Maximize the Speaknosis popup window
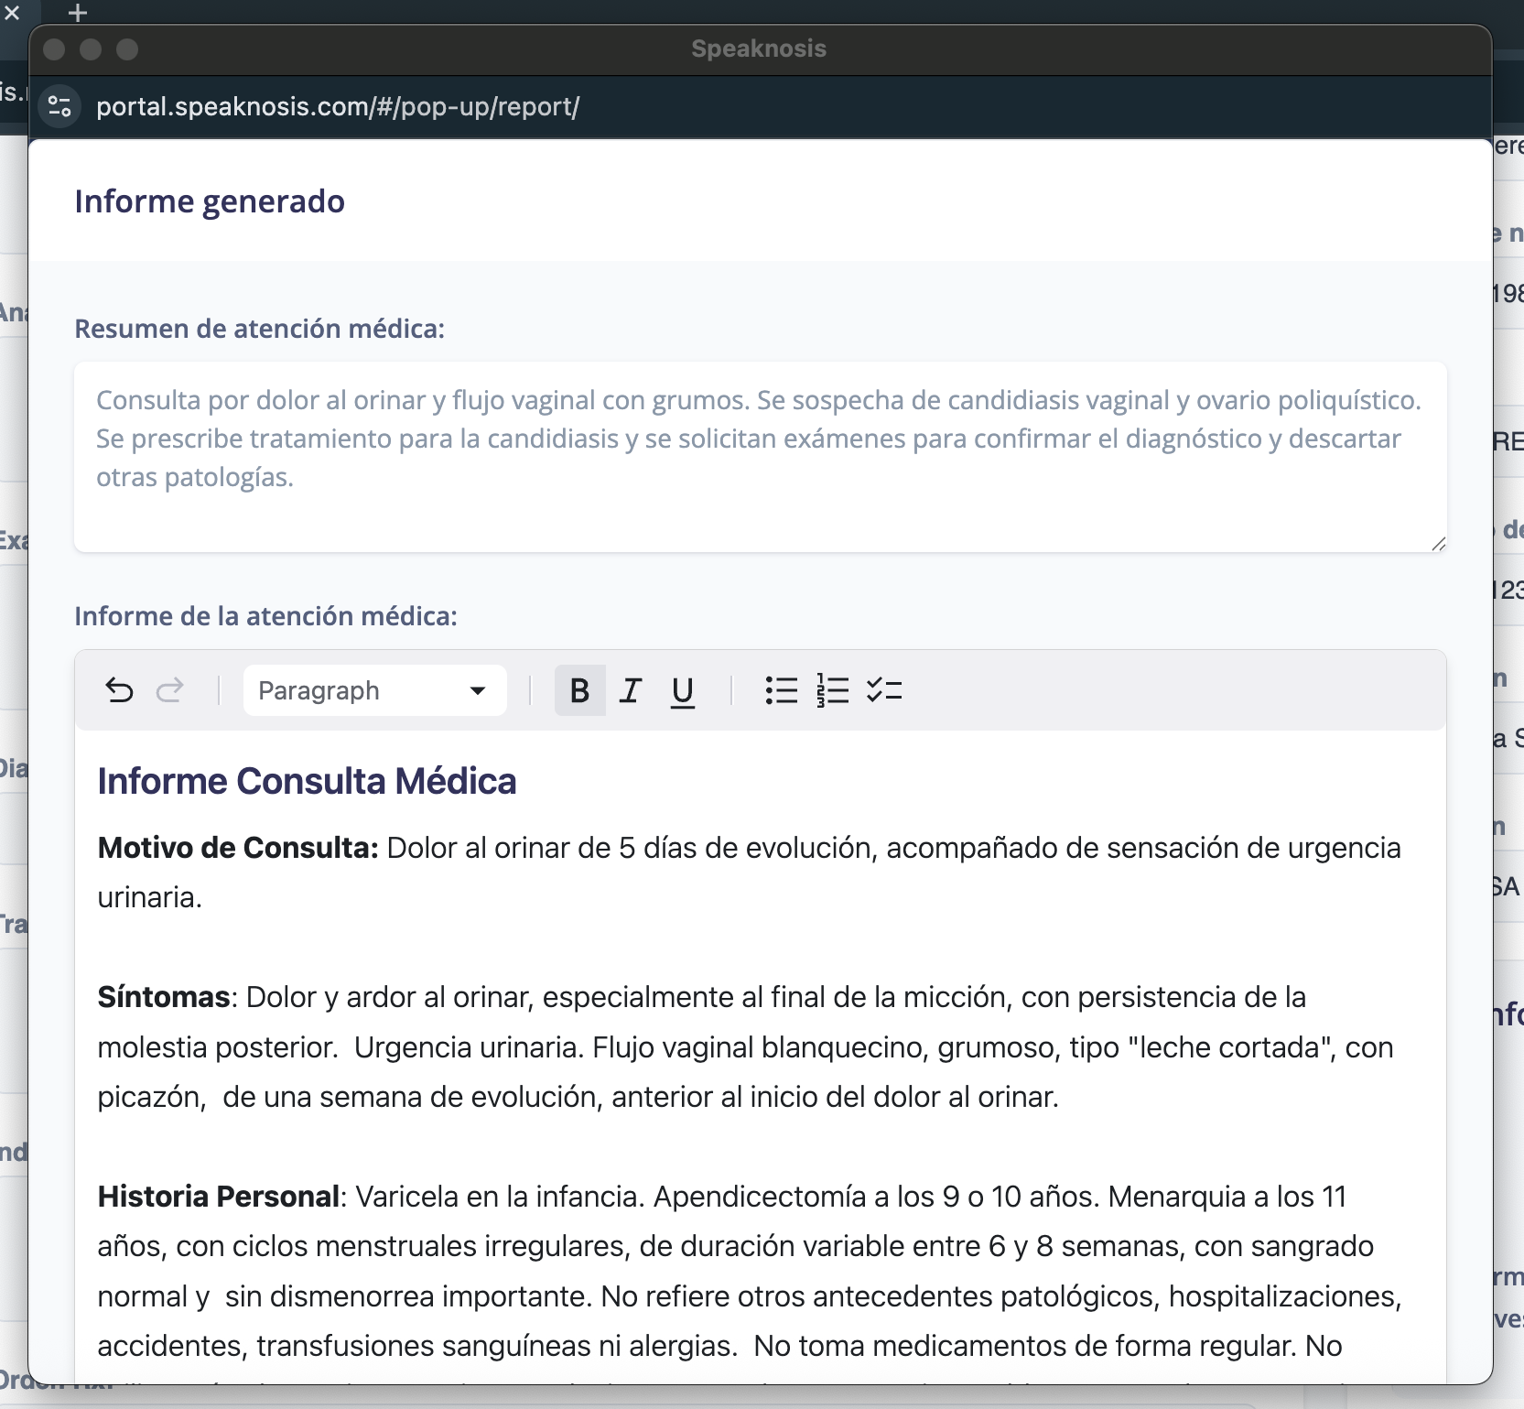The image size is (1524, 1409). pos(127,49)
